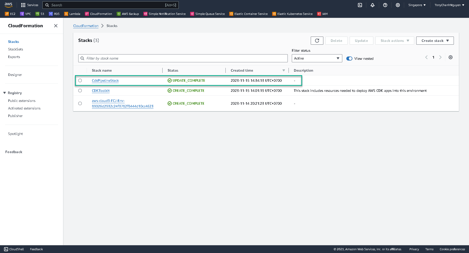Open S3 shortcut in favorites bar
Screen dimensions: 469x253
tap(40, 14)
